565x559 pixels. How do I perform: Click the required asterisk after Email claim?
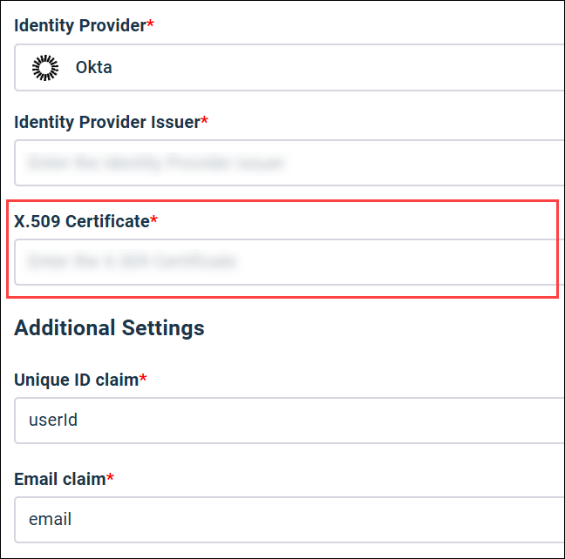(x=110, y=477)
